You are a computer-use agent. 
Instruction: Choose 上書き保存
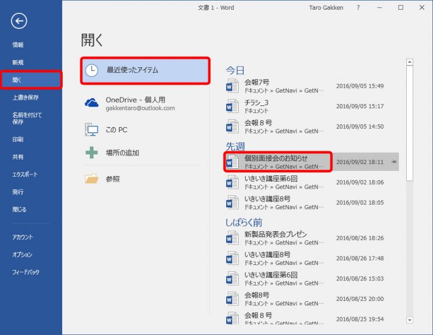26,97
